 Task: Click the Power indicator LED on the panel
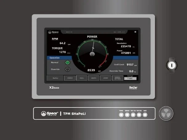(x=121, y=115)
